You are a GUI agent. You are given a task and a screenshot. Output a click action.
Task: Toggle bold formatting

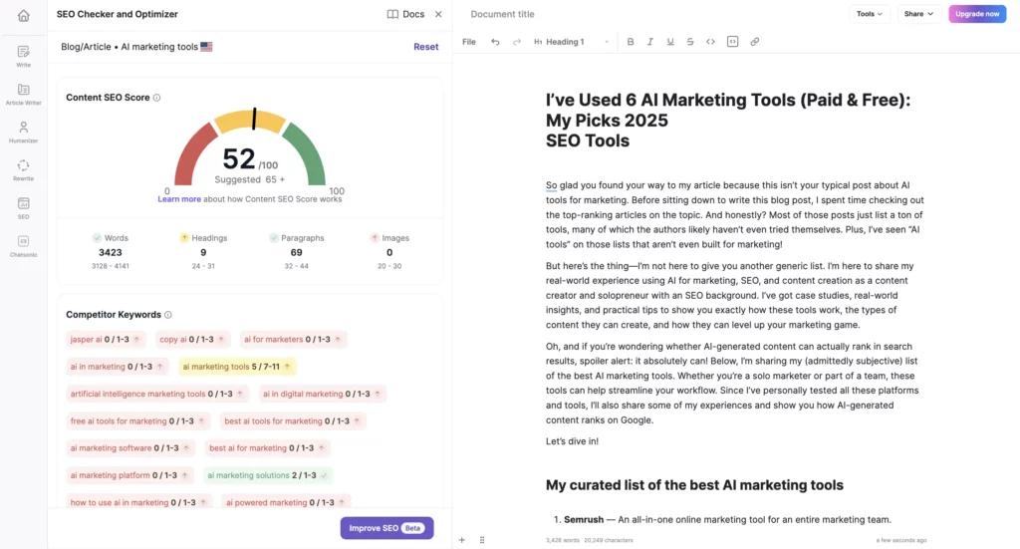631,42
